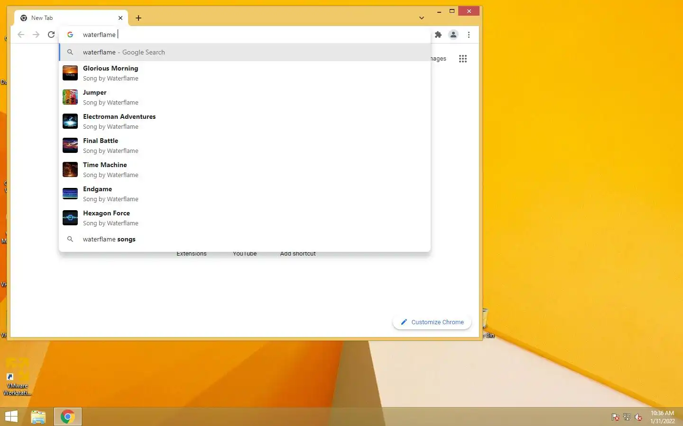The width and height of the screenshot is (683, 426).
Task: Open Chrome's three-dot menu
Action: [469, 35]
